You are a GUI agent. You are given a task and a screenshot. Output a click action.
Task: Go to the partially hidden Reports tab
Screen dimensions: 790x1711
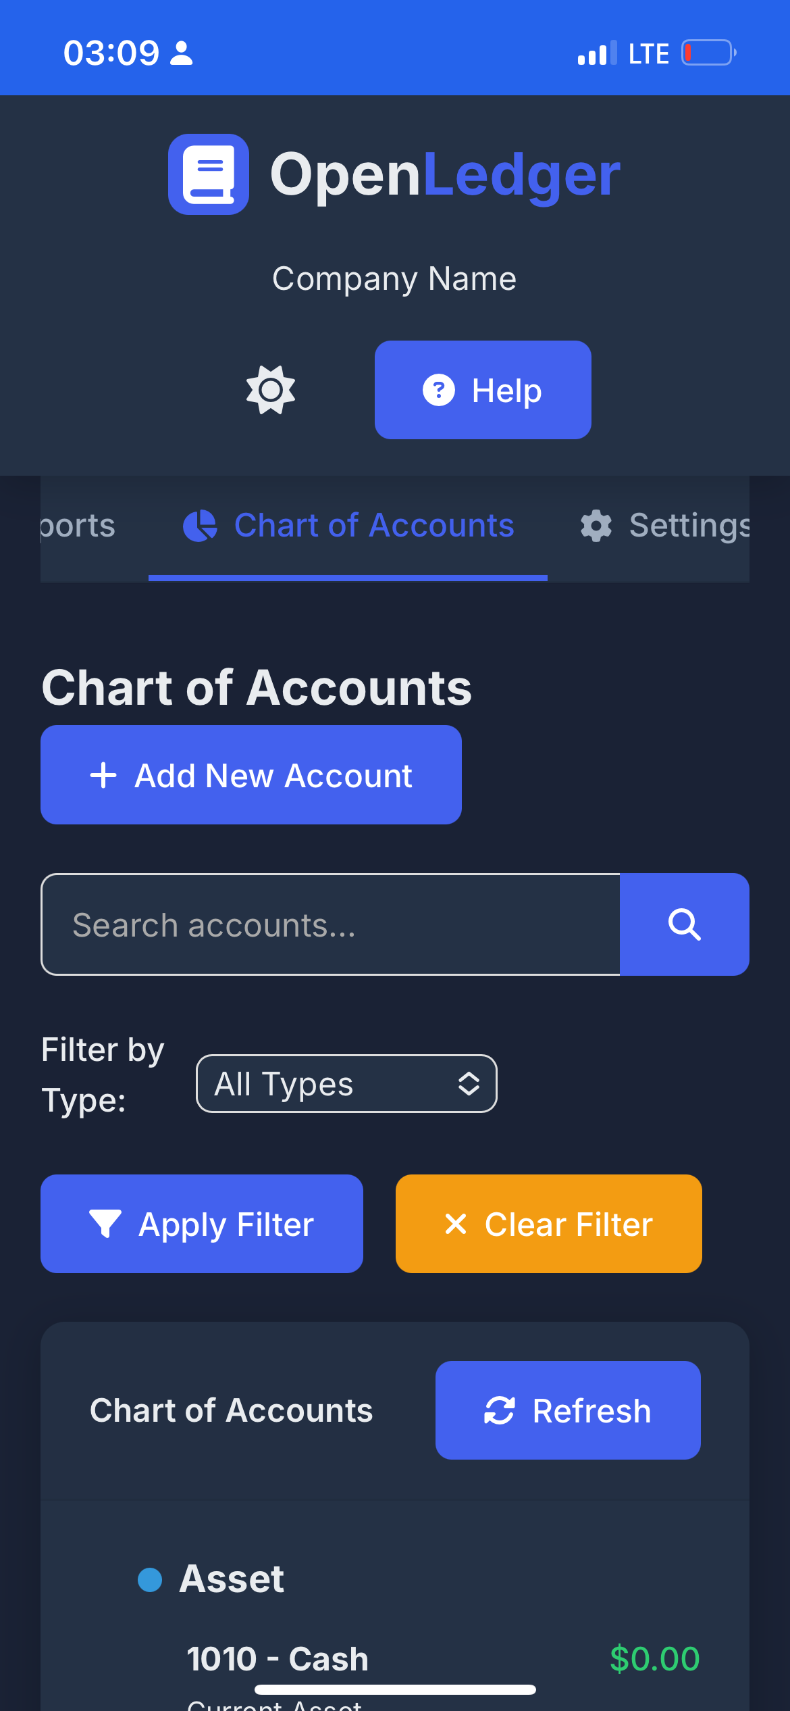[78, 526]
